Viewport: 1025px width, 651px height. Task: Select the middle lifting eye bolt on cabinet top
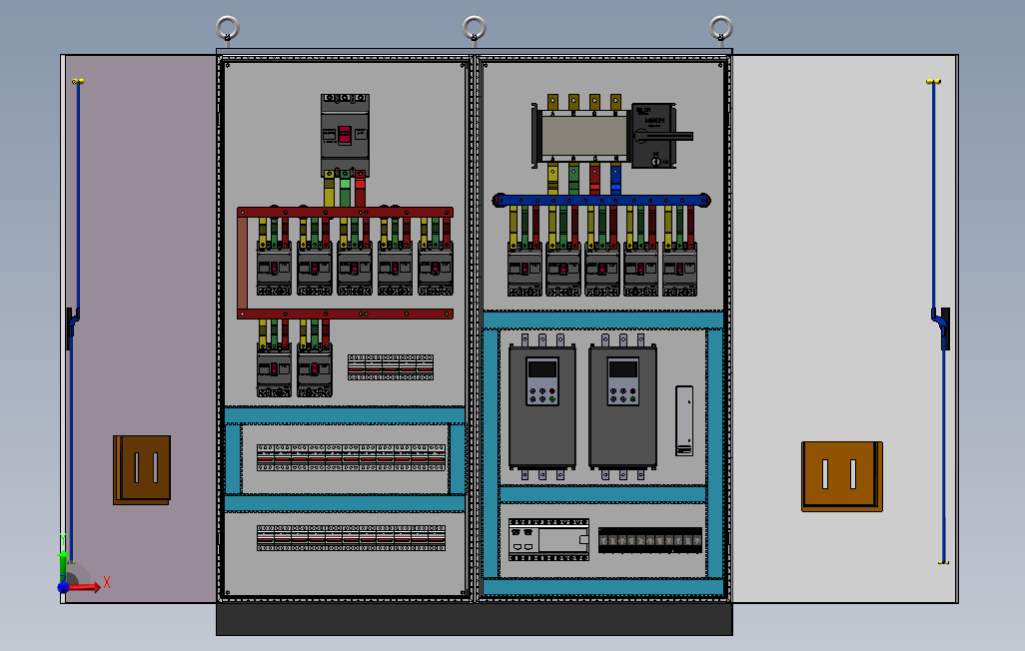[474, 29]
